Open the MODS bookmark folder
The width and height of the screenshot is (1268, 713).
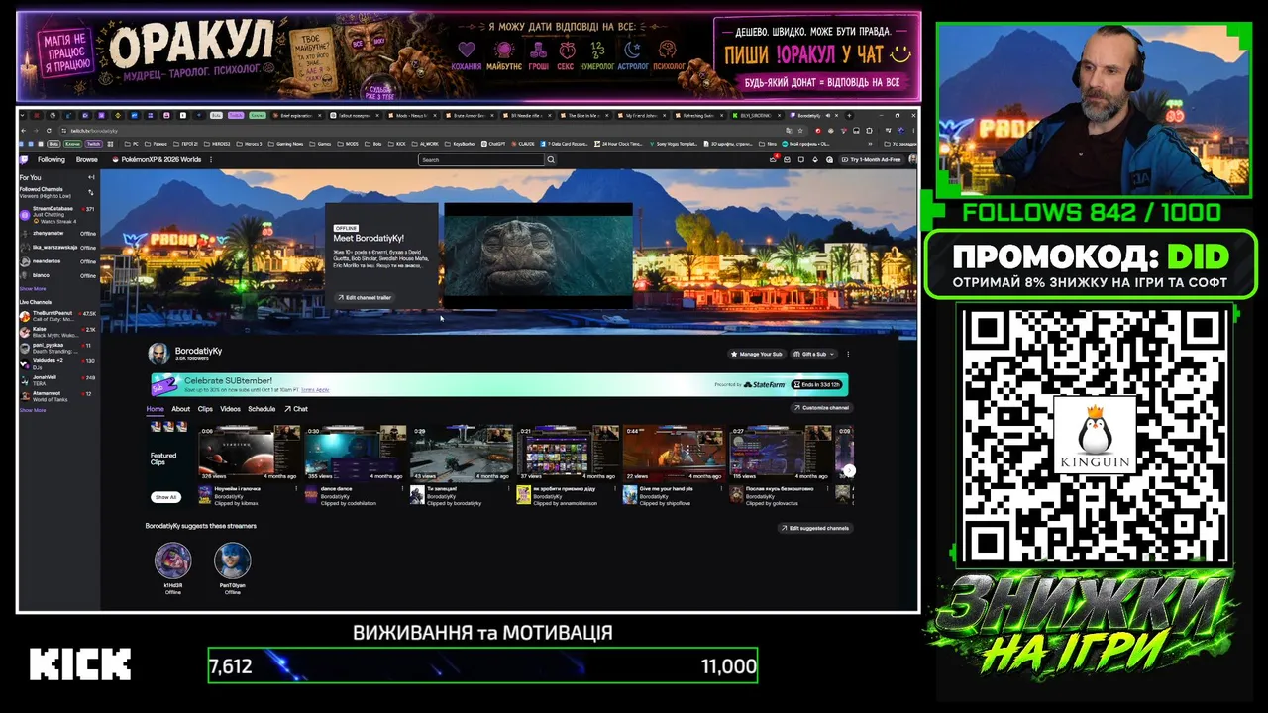point(350,144)
